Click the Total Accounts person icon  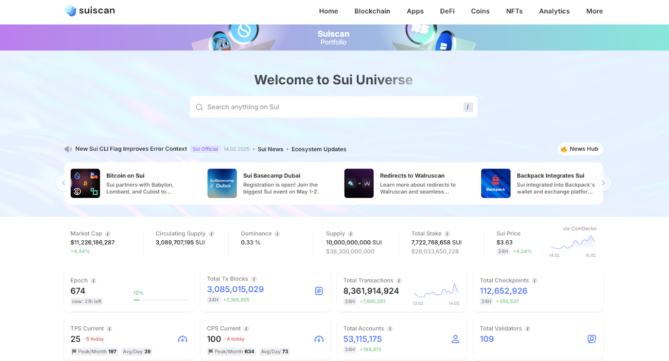[455, 339]
